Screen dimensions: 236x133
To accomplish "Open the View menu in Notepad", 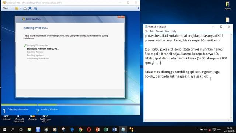I will (167, 31).
